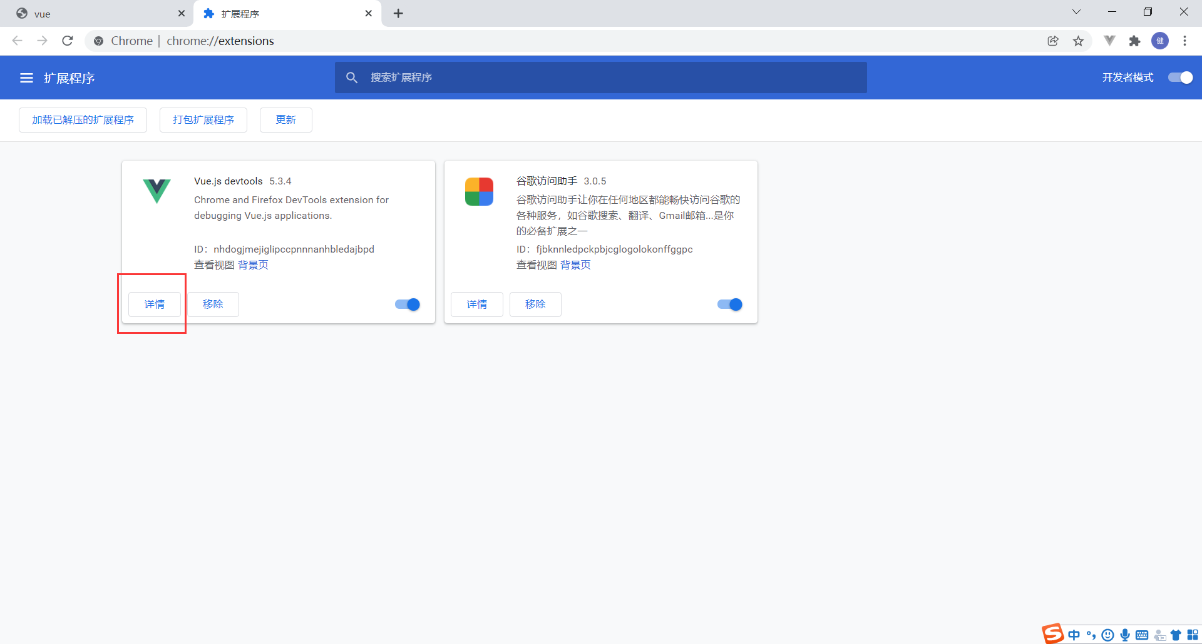This screenshot has height=644, width=1202.
Task: Open the tab search chevron
Action: 1076,11
